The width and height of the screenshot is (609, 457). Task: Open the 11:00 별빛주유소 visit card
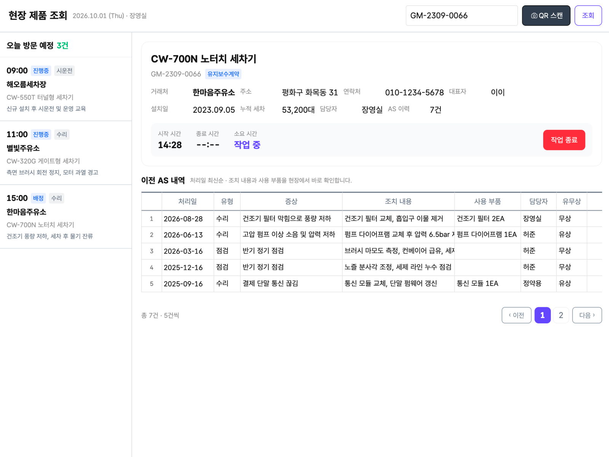pyautogui.click(x=66, y=153)
